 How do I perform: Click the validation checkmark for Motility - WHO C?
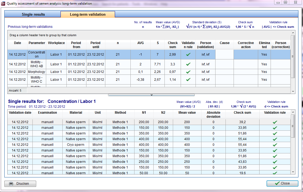[188, 80]
